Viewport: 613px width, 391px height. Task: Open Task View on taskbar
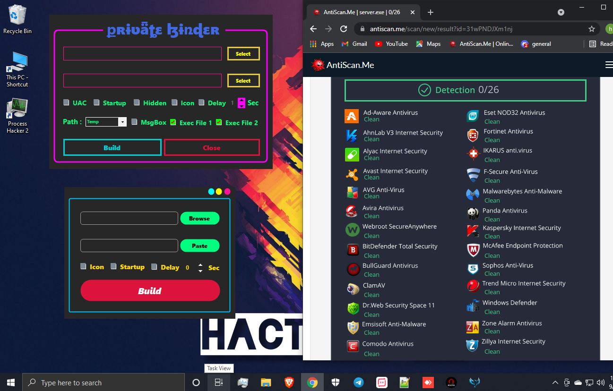[219, 382]
